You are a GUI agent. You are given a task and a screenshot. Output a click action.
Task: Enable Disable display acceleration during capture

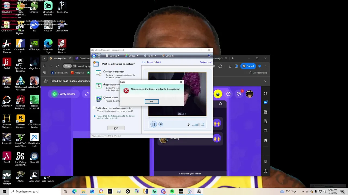[94, 108]
